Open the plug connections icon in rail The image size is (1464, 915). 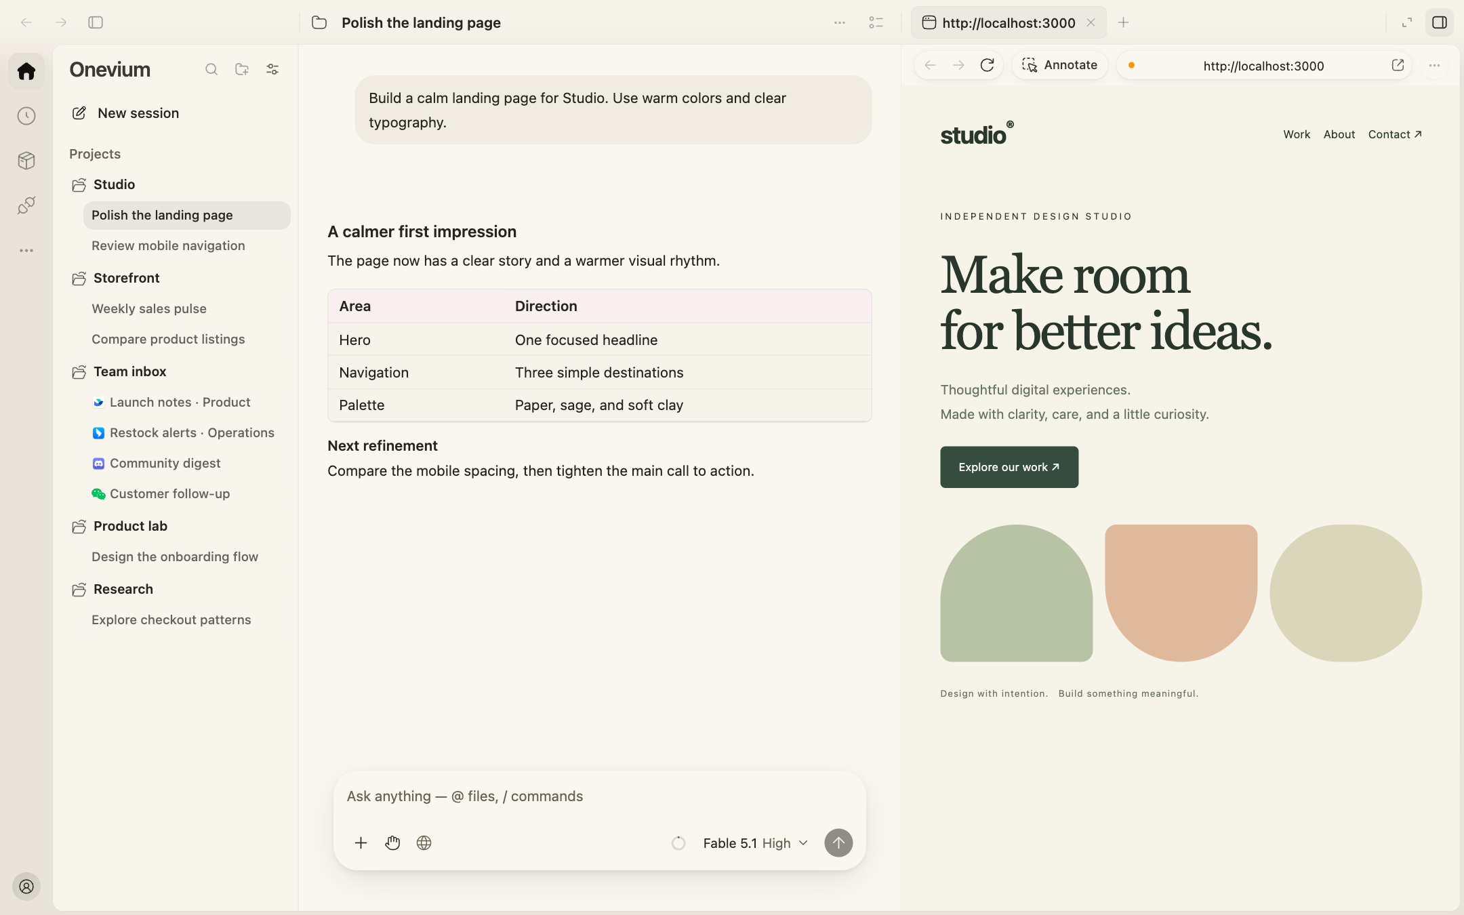coord(26,205)
